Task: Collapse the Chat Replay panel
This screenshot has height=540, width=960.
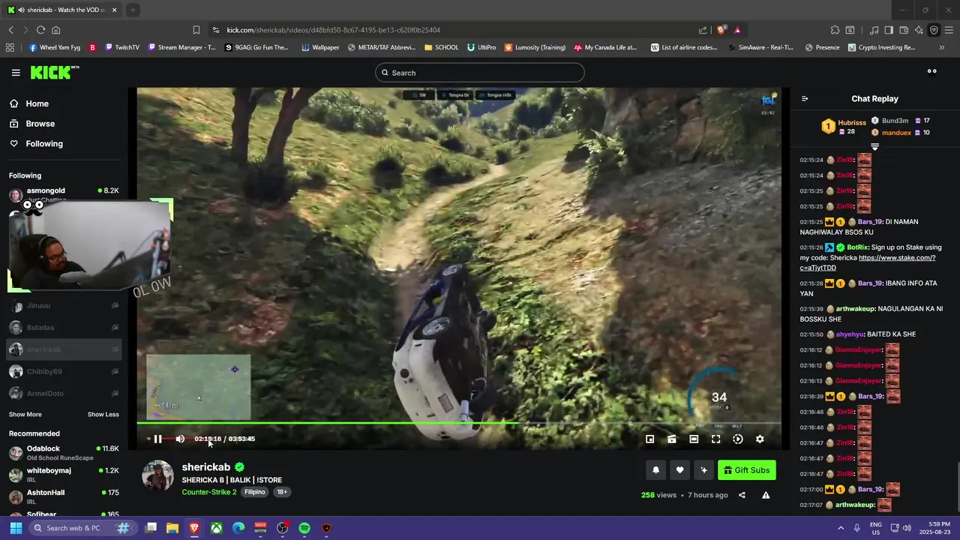Action: click(x=805, y=98)
